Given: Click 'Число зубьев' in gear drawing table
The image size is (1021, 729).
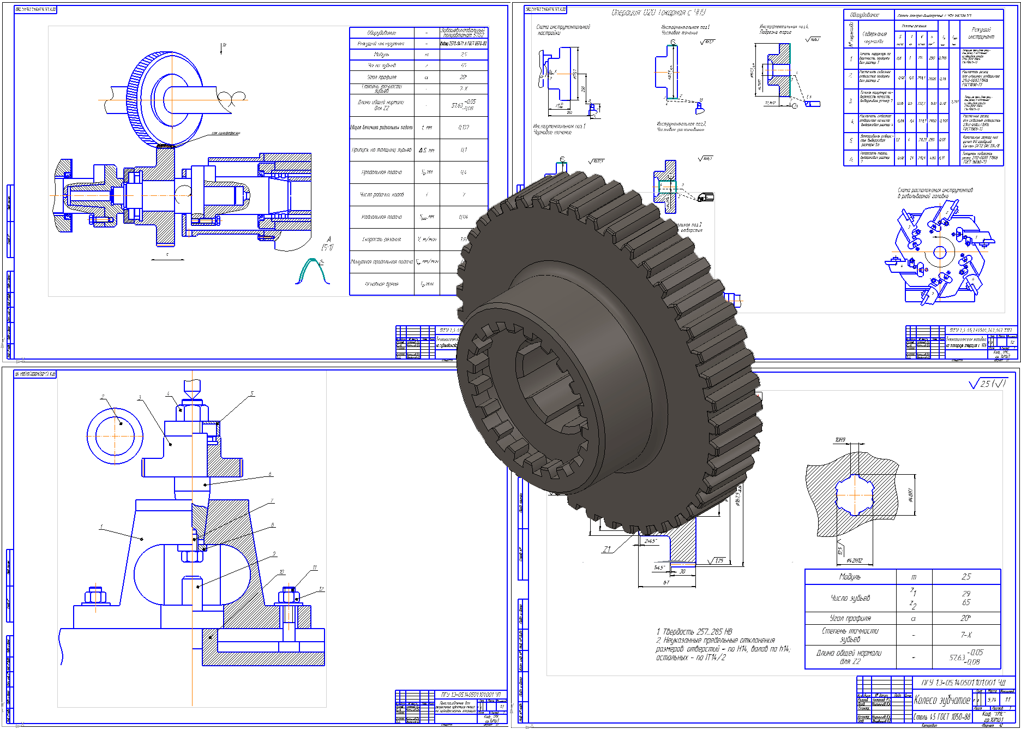Looking at the screenshot, I should pyautogui.click(x=850, y=598).
